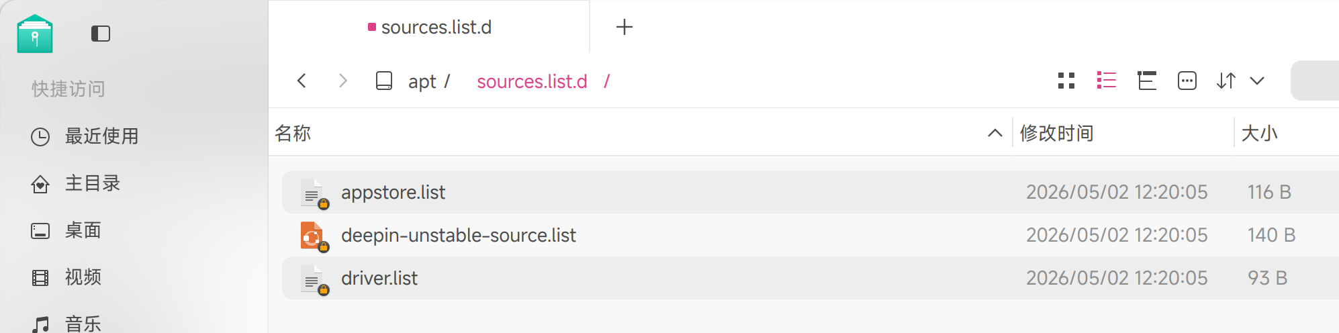Go back with the left arrow
This screenshot has height=333, width=1339.
(x=302, y=81)
